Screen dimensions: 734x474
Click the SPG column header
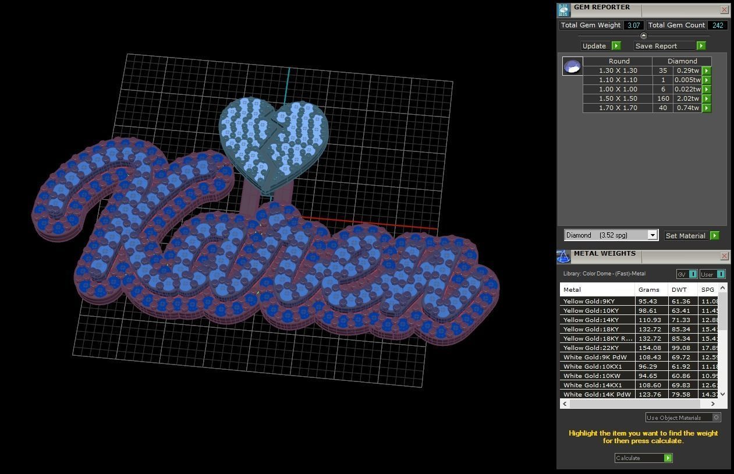[x=708, y=289]
